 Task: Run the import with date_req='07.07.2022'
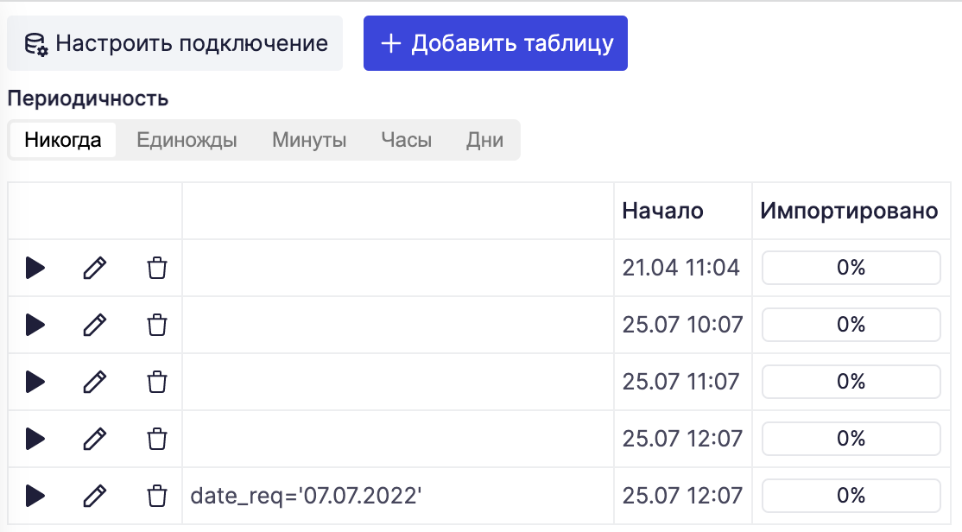pyautogui.click(x=35, y=497)
